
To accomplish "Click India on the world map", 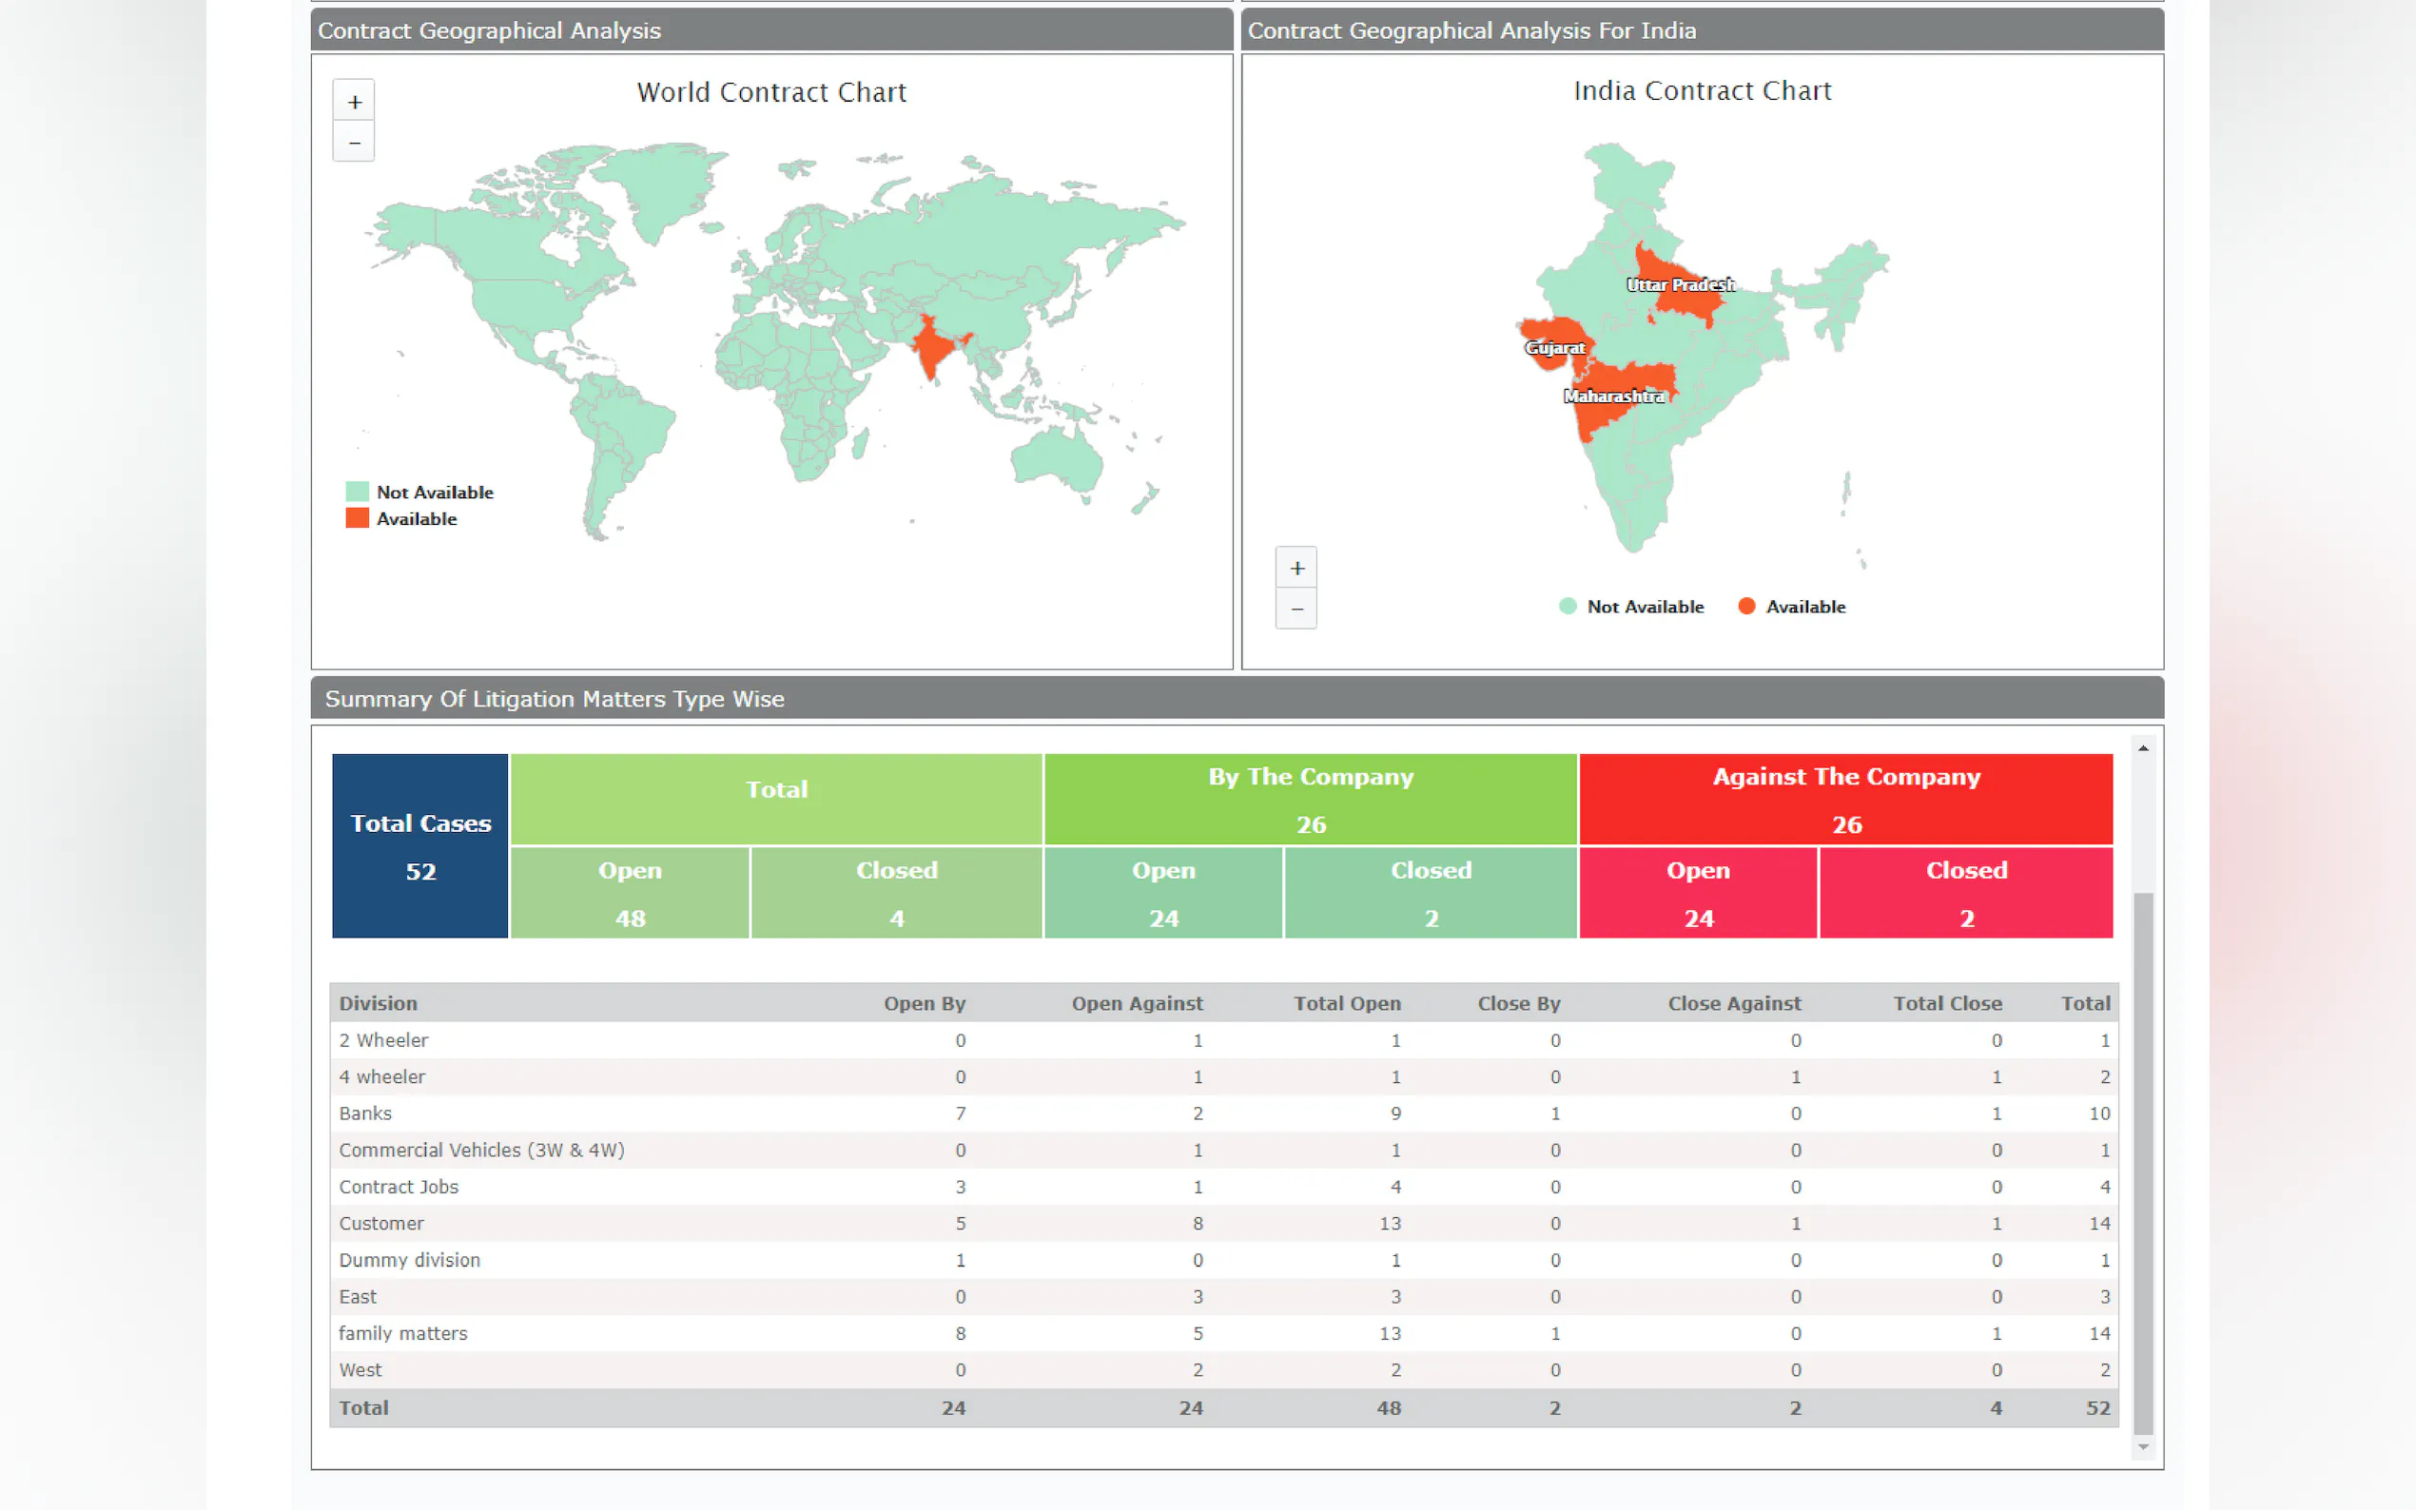I will [x=932, y=347].
